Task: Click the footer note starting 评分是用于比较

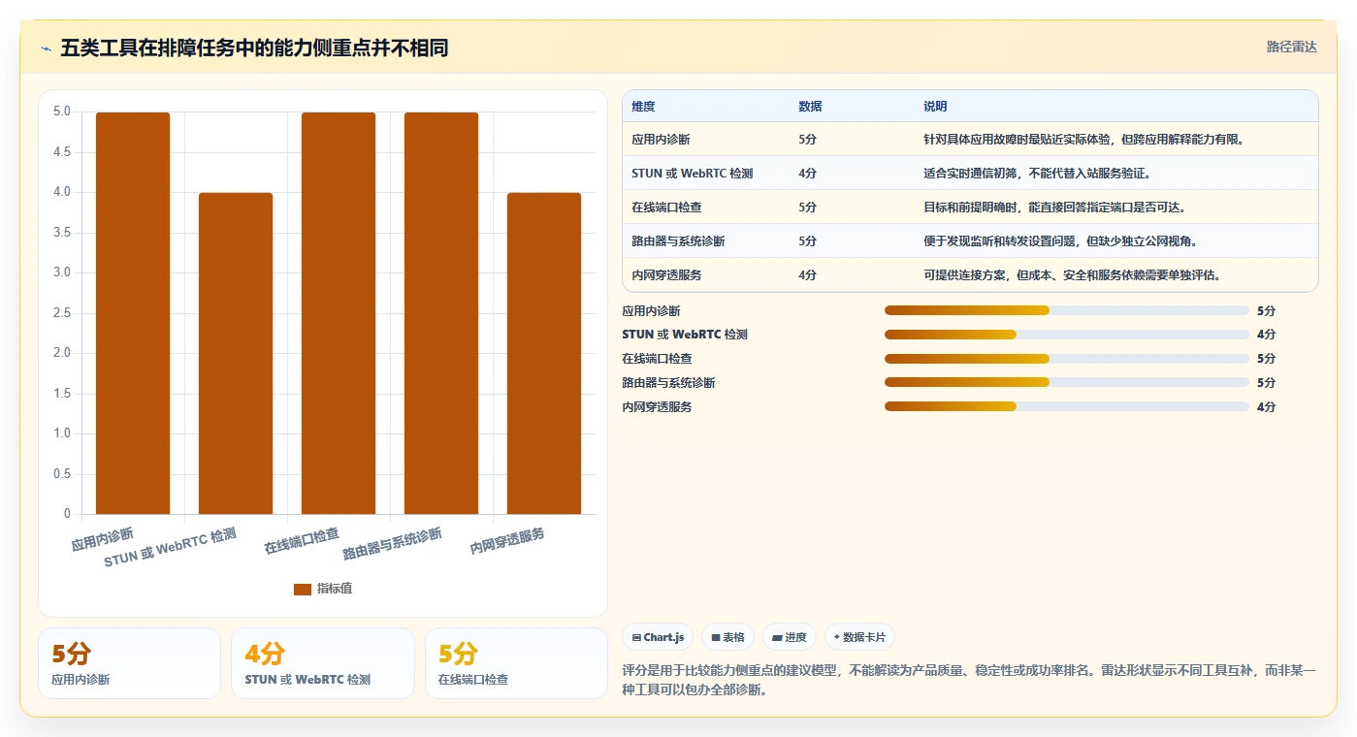Action: click(969, 681)
